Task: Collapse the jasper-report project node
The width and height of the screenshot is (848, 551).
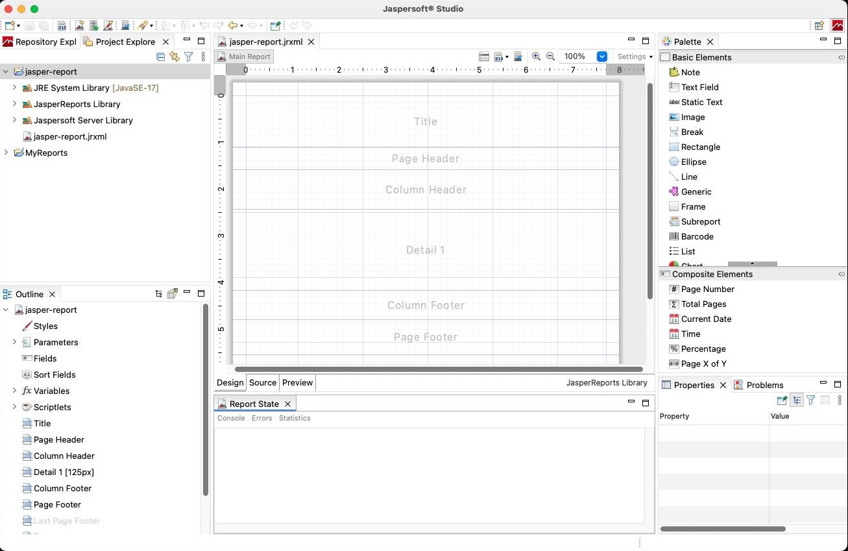Action: pyautogui.click(x=6, y=71)
